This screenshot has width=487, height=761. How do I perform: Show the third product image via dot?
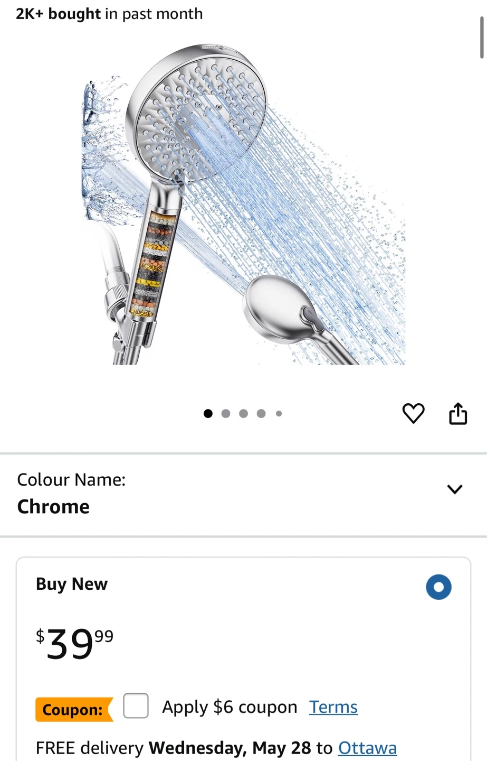point(243,413)
